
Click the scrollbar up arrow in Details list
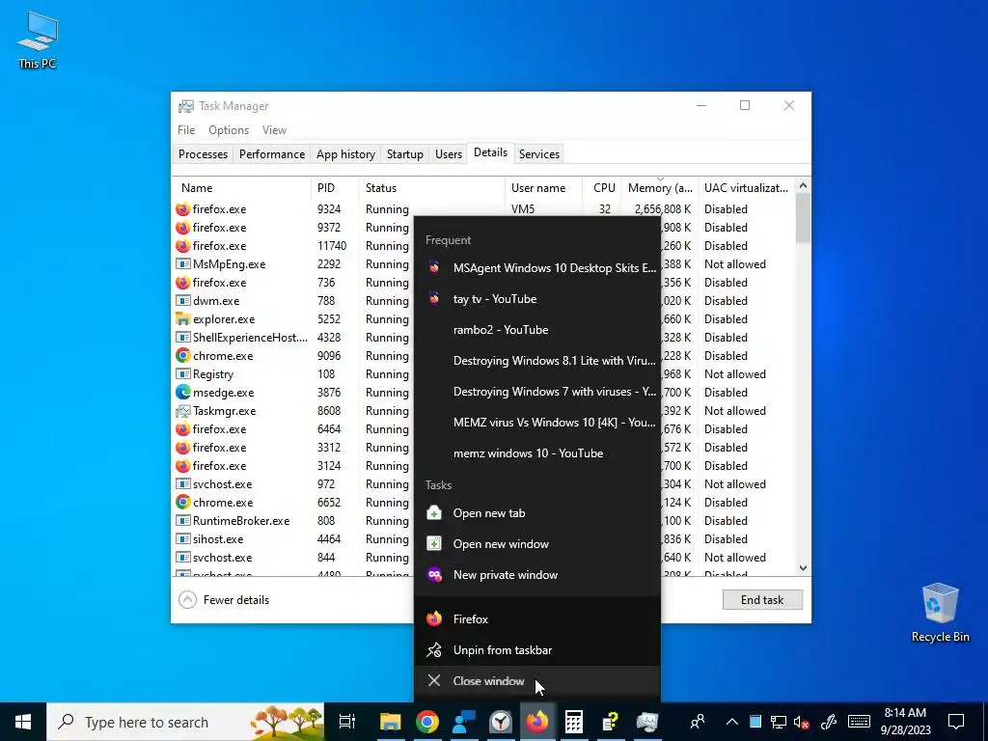(x=803, y=186)
